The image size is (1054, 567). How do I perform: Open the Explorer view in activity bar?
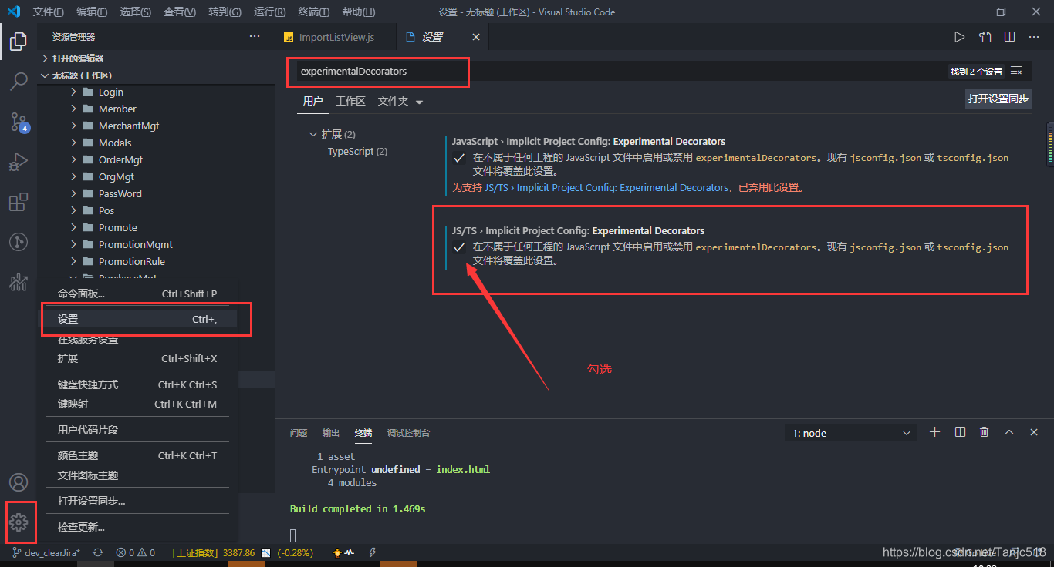click(x=19, y=42)
